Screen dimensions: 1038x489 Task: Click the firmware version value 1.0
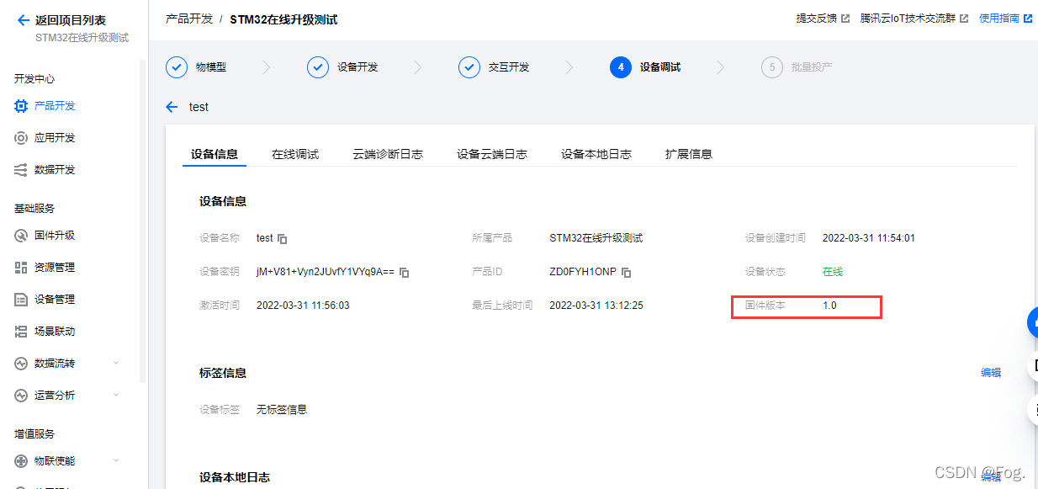click(829, 306)
